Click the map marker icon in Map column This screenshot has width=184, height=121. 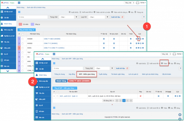tap(140, 96)
